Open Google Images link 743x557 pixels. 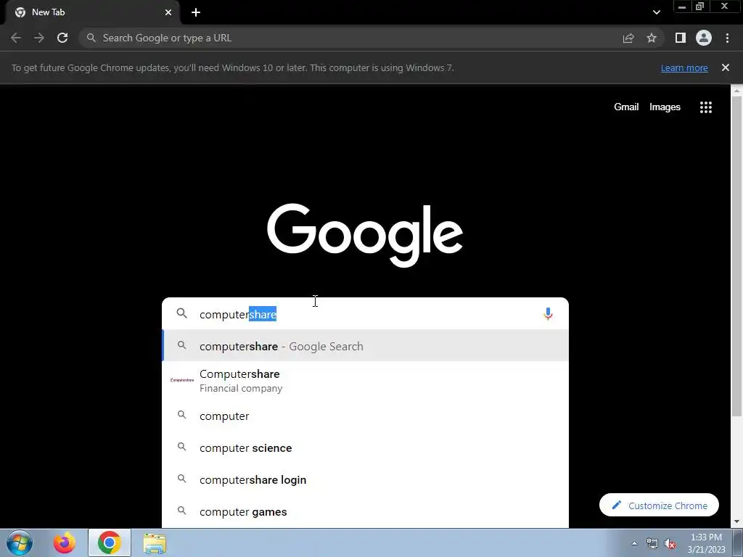[x=665, y=107]
